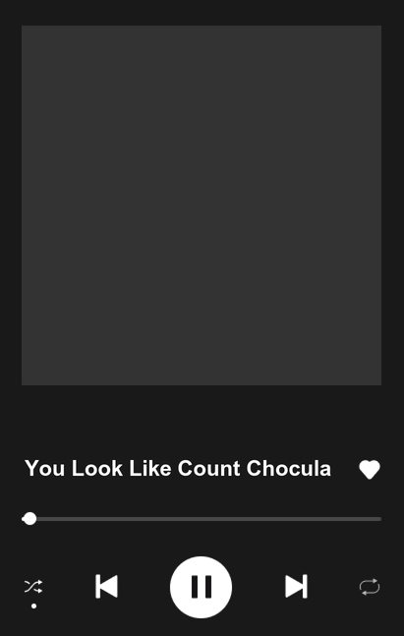Enable repeat for the playlist

[370, 587]
